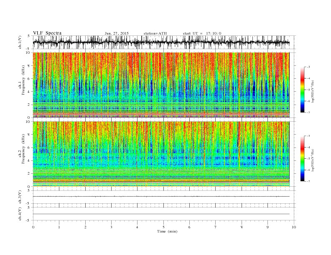Click the "3" tick label on time axis
The height and width of the screenshot is (255, 331).
111,227
